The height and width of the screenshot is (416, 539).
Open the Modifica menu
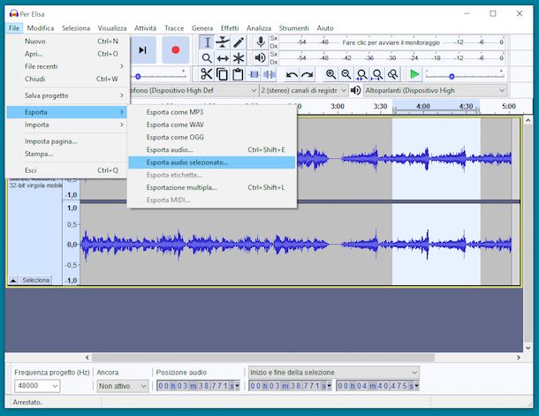[41, 28]
